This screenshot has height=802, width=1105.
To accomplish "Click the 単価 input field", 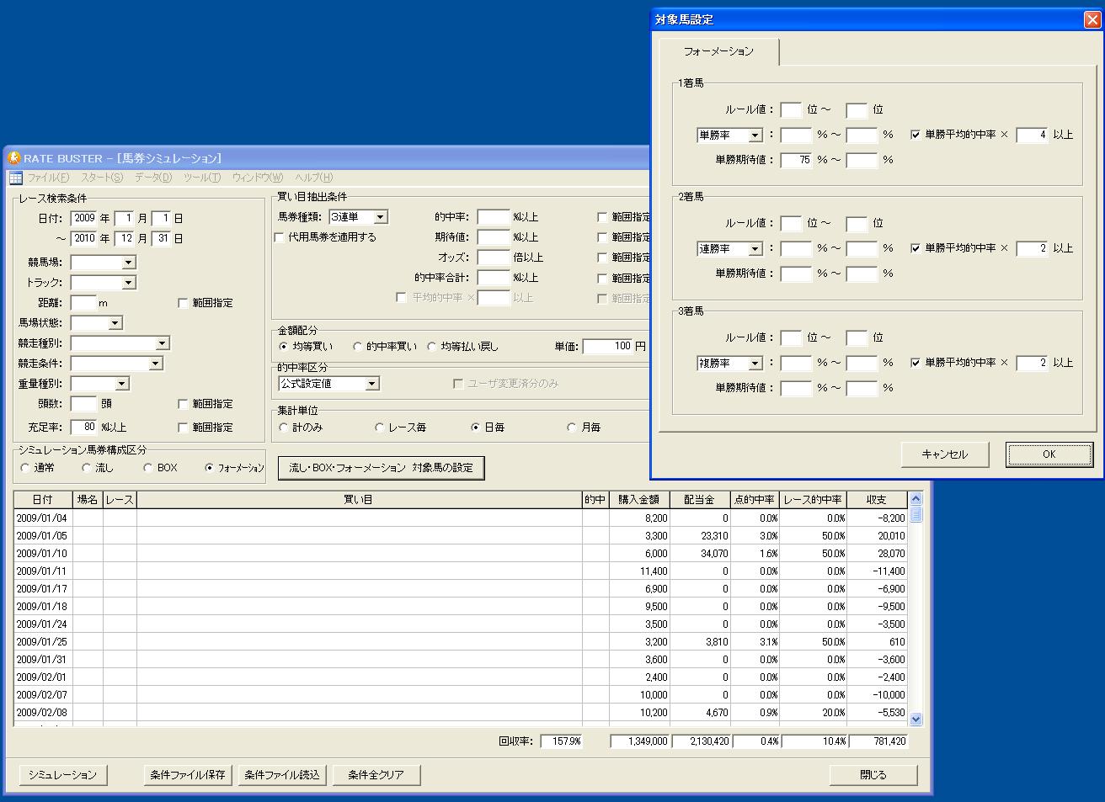I will [x=607, y=346].
